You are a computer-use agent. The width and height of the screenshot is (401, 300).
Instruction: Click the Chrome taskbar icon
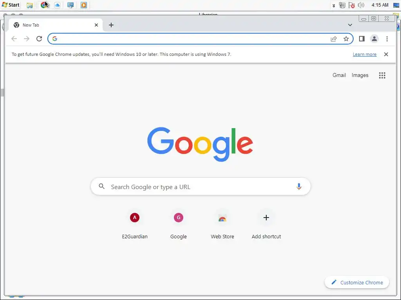pyautogui.click(x=44, y=5)
